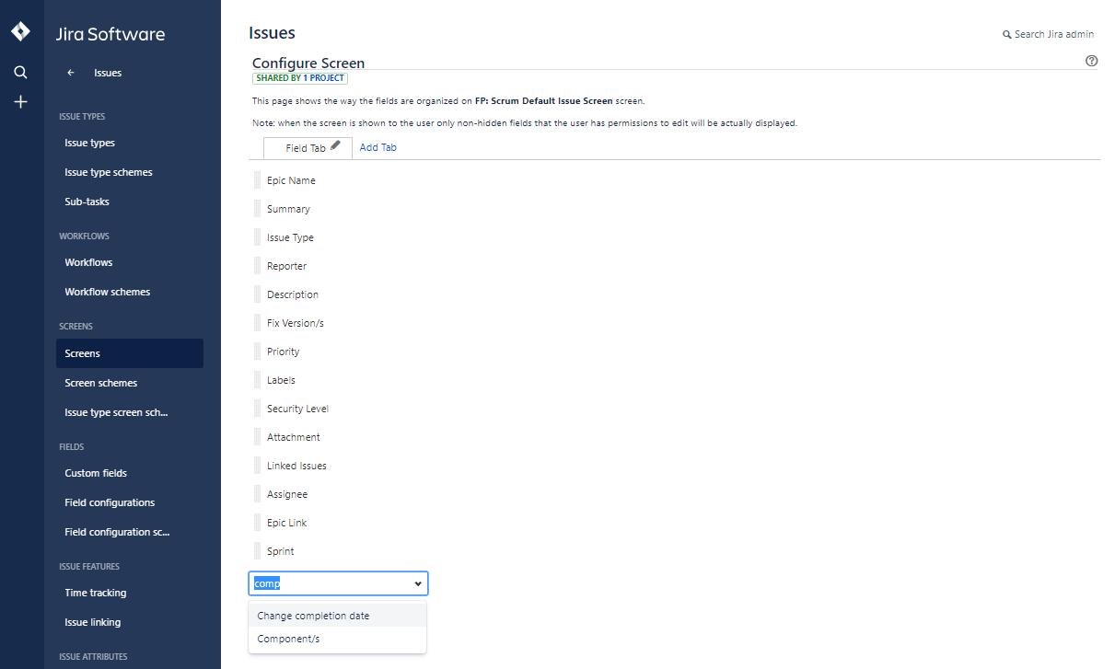
Task: Grab the drag handle next to Priority
Action: [258, 352]
